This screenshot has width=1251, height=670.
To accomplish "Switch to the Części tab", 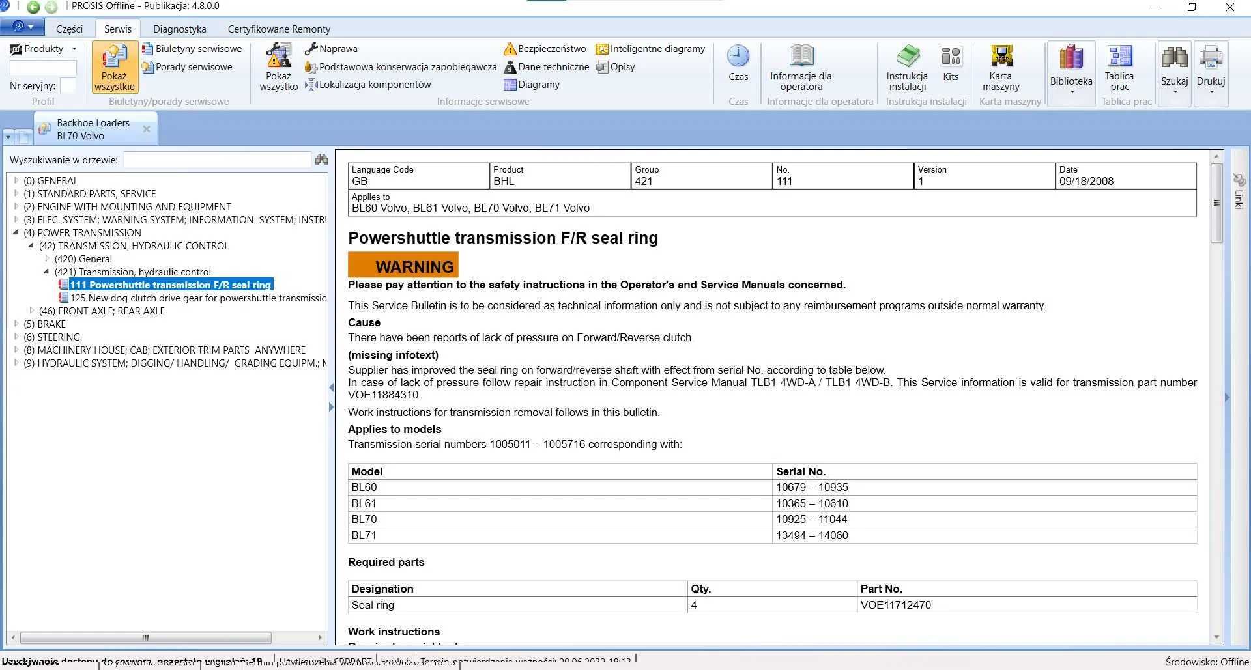I will (69, 29).
